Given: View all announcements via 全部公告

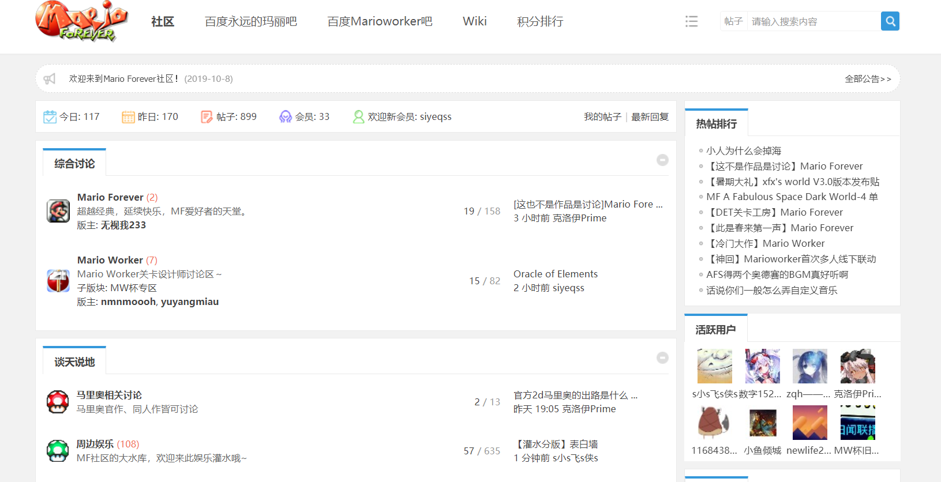Looking at the screenshot, I should [x=868, y=79].
